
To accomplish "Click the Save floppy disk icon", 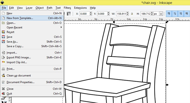I will pyautogui.click(x=3, y=37).
